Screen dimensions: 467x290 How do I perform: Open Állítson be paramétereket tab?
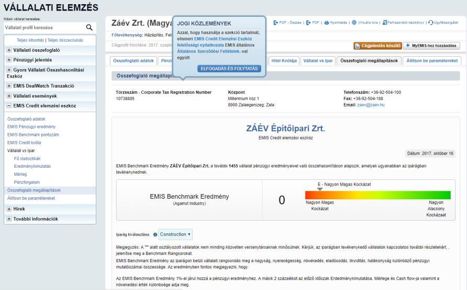(432, 60)
